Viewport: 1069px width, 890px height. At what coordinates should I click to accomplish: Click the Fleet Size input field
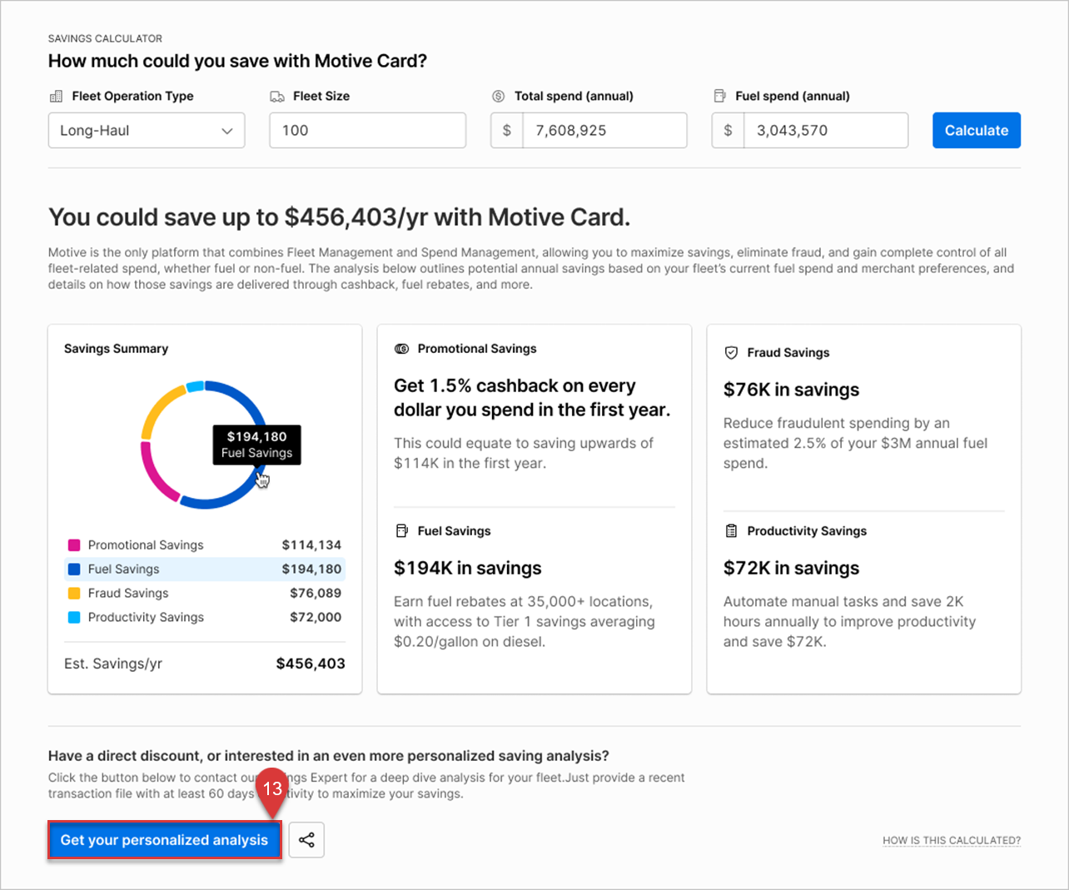tap(367, 131)
